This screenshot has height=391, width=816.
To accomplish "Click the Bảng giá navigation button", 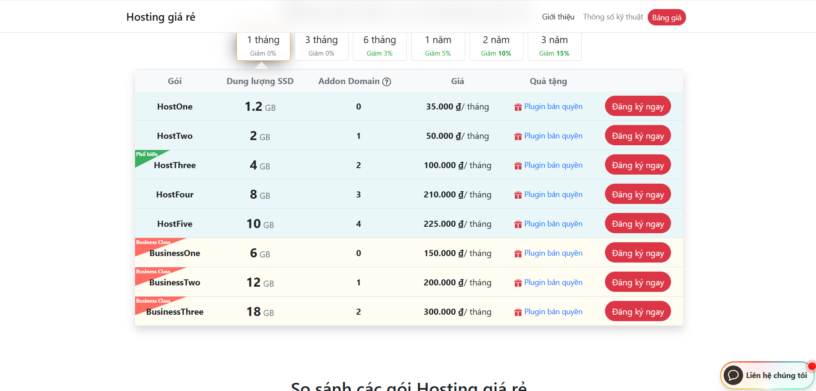I will pos(666,17).
